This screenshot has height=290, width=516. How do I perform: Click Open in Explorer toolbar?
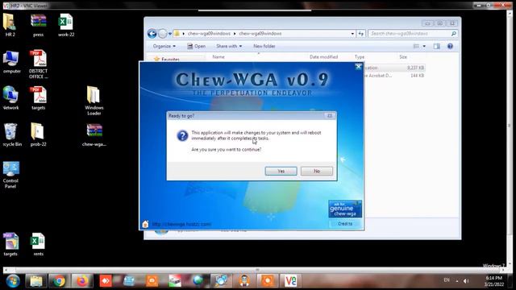(x=196, y=47)
